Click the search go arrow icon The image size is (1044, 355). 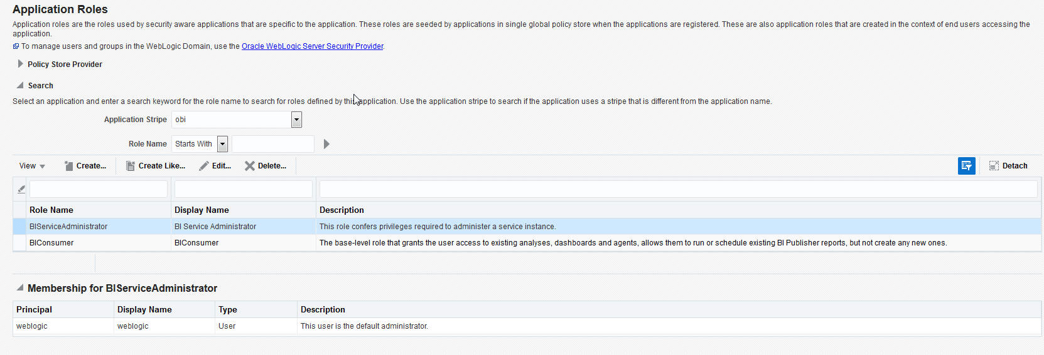pyautogui.click(x=326, y=144)
